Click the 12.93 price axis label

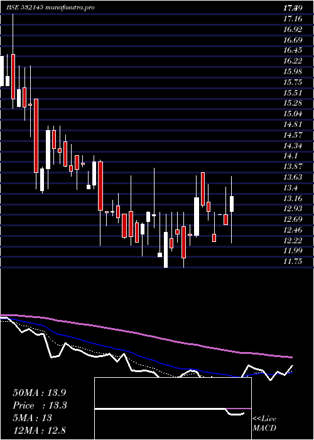tap(293, 209)
